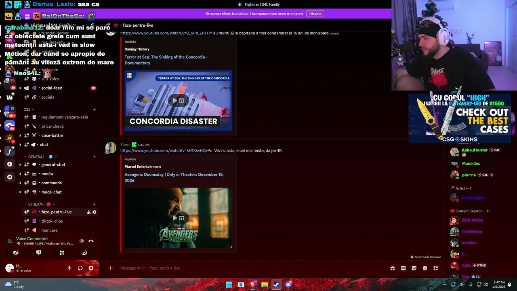This screenshot has height=291, width=517.
Task: Start an activity from voice panel
Action: (62, 253)
